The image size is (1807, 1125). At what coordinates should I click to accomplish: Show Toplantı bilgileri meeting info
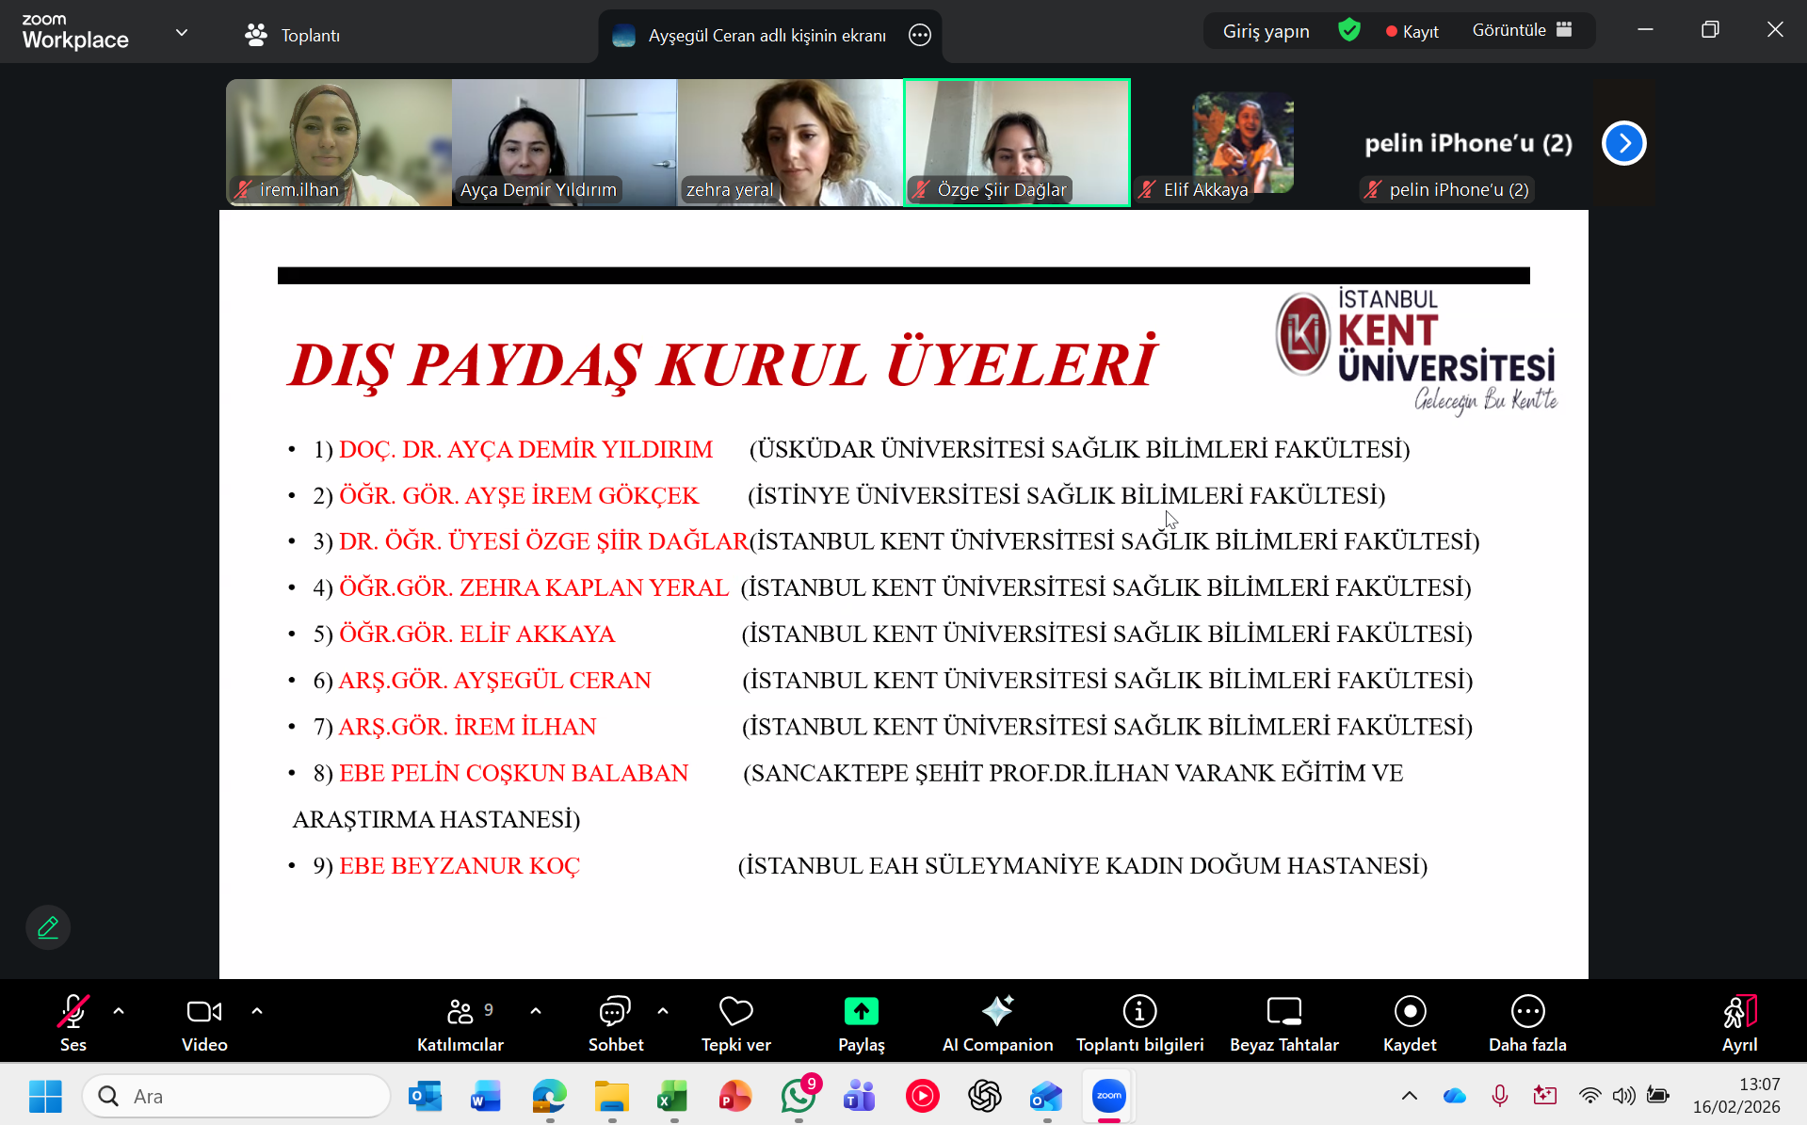1139,1022
